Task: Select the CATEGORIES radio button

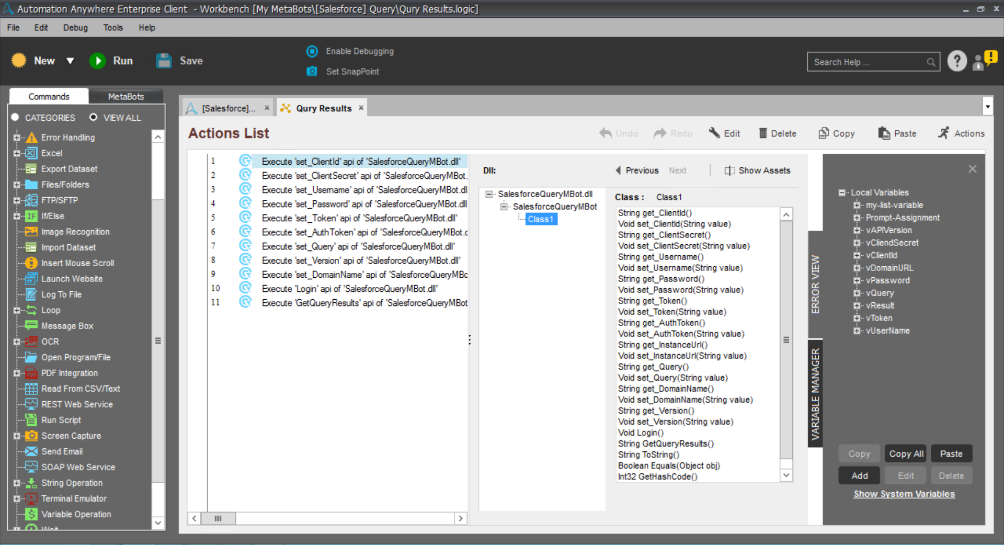Action: [x=15, y=118]
